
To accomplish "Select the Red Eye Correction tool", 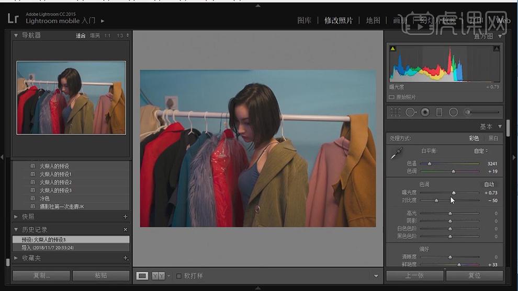I will (425, 112).
